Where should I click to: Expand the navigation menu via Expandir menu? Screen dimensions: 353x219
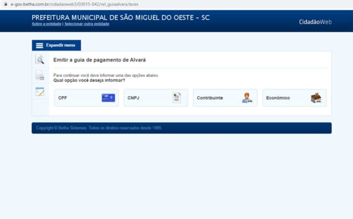pyautogui.click(x=56, y=45)
